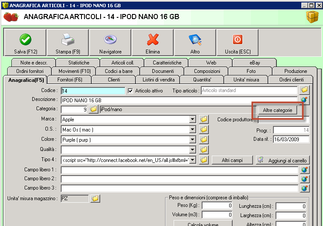Click folder icon beside Qualità dropdown
The image size is (323, 226).
204,150
